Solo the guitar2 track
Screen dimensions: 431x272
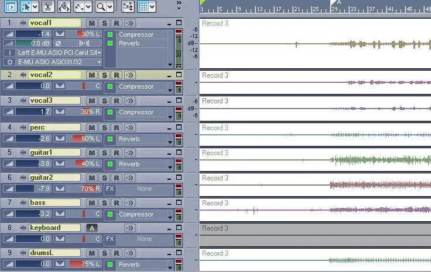pyautogui.click(x=104, y=178)
